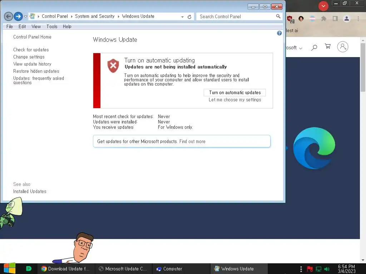The image size is (366, 274).
Task: Click System and Security breadcrumb
Action: [x=95, y=16]
